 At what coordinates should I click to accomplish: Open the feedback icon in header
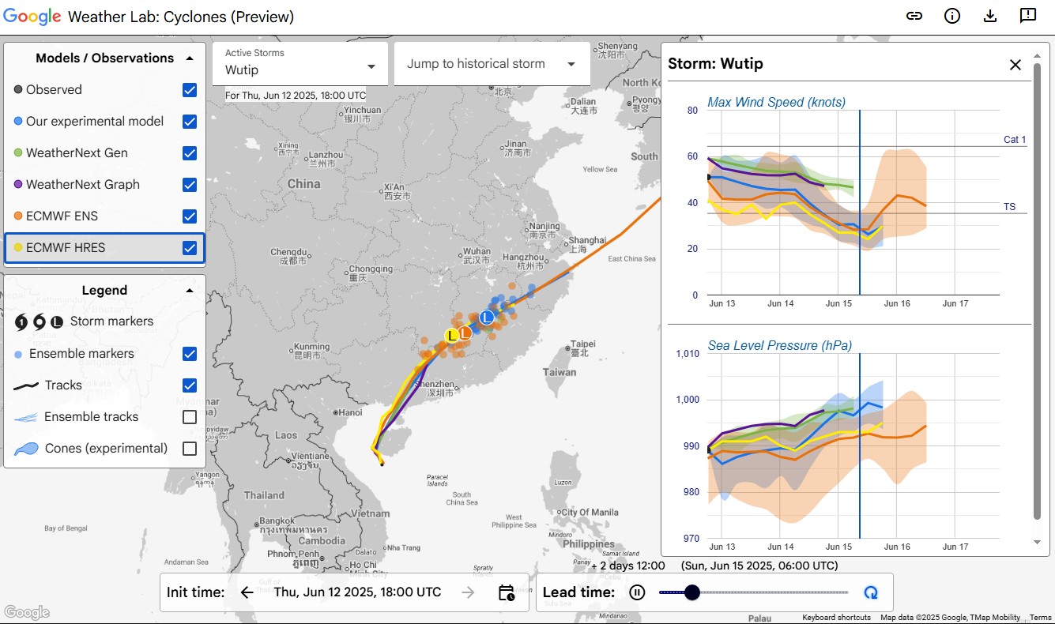[x=1028, y=16]
